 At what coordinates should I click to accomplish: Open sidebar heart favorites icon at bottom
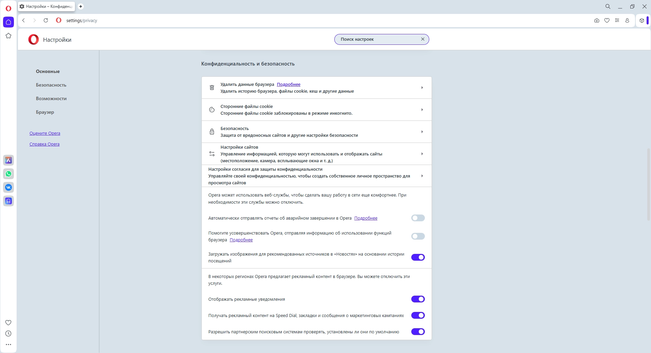coord(8,322)
